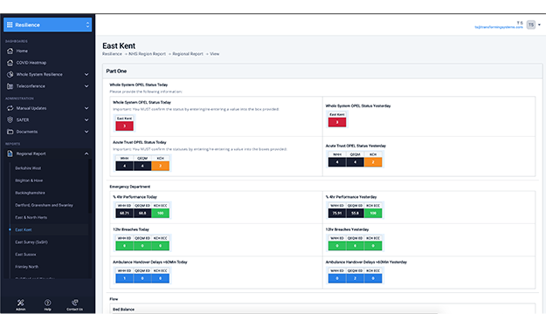Click WHH ED 4hr performance today value

coord(124,213)
